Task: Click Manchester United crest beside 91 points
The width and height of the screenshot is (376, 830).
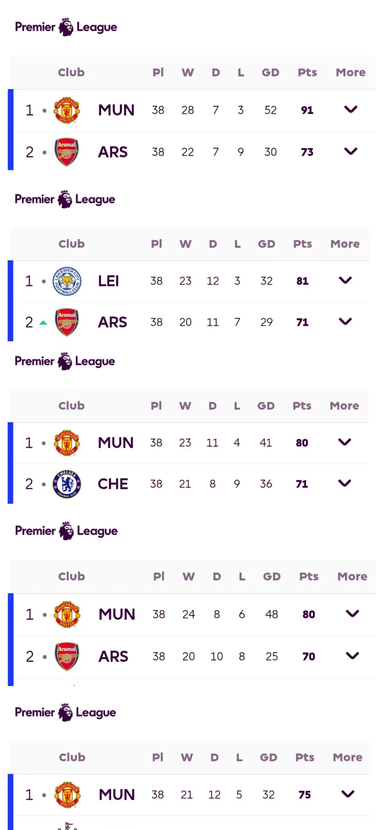Action: point(67,110)
